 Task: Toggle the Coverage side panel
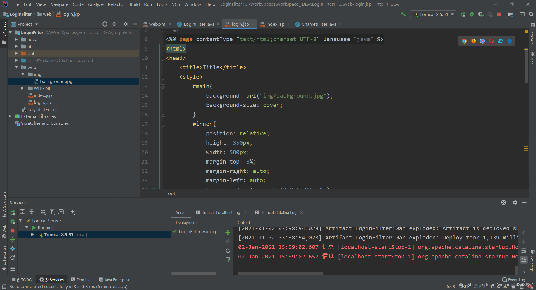(x=532, y=261)
